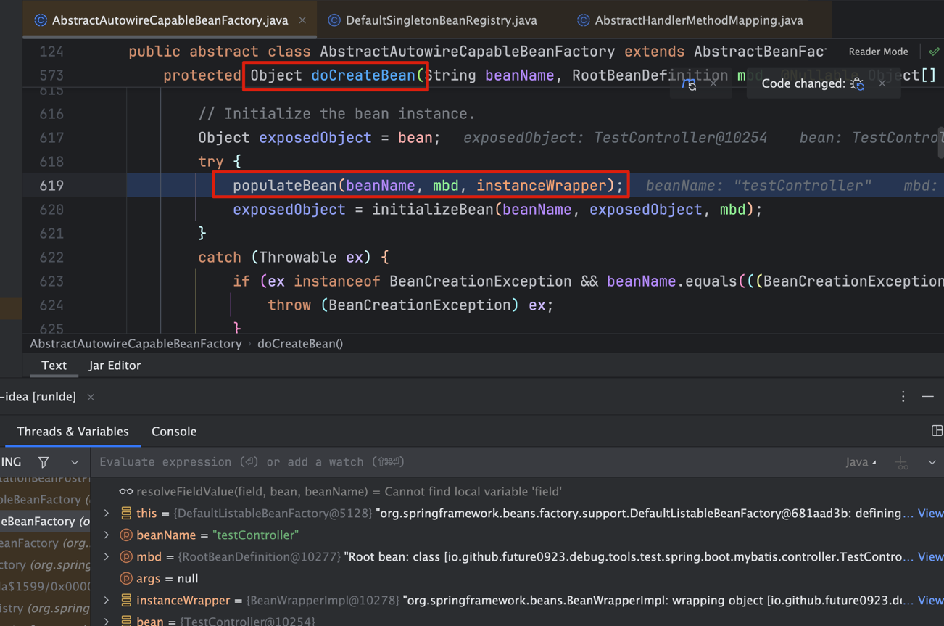Close the Code changed notification
The width and height of the screenshot is (944, 626).
click(882, 83)
